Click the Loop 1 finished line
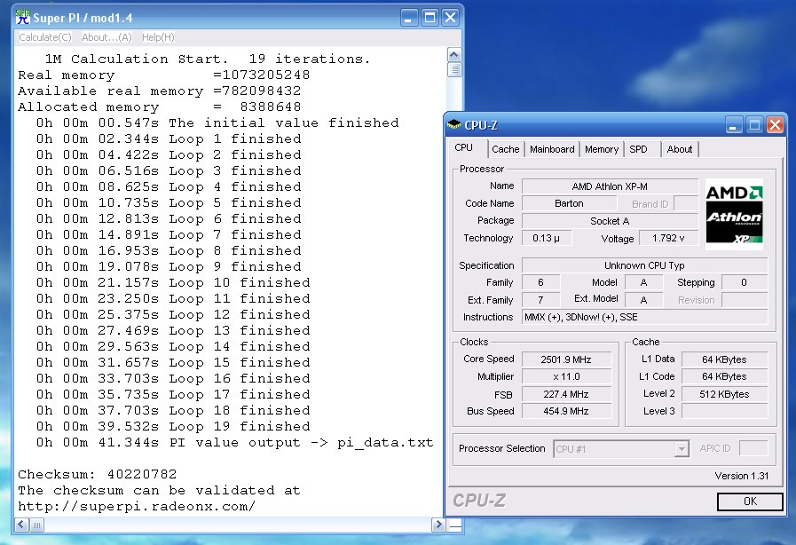Viewport: 796px width, 545px height. pos(169,138)
